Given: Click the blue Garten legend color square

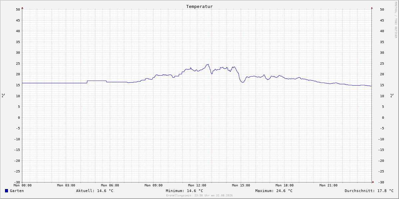Looking at the screenshot, I should tap(6, 191).
